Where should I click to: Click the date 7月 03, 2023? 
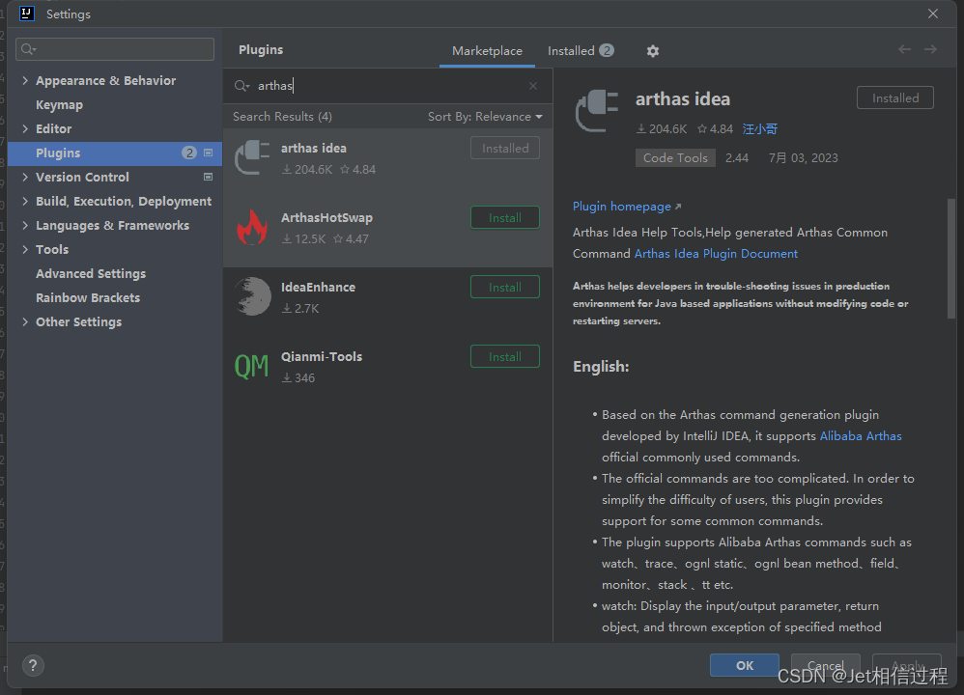click(803, 158)
